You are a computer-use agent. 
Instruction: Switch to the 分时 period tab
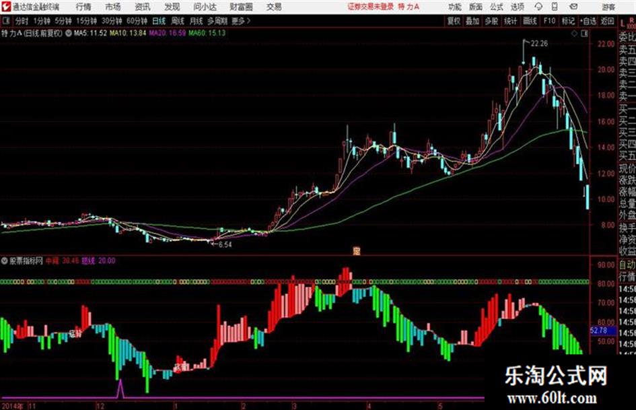pyautogui.click(x=22, y=21)
